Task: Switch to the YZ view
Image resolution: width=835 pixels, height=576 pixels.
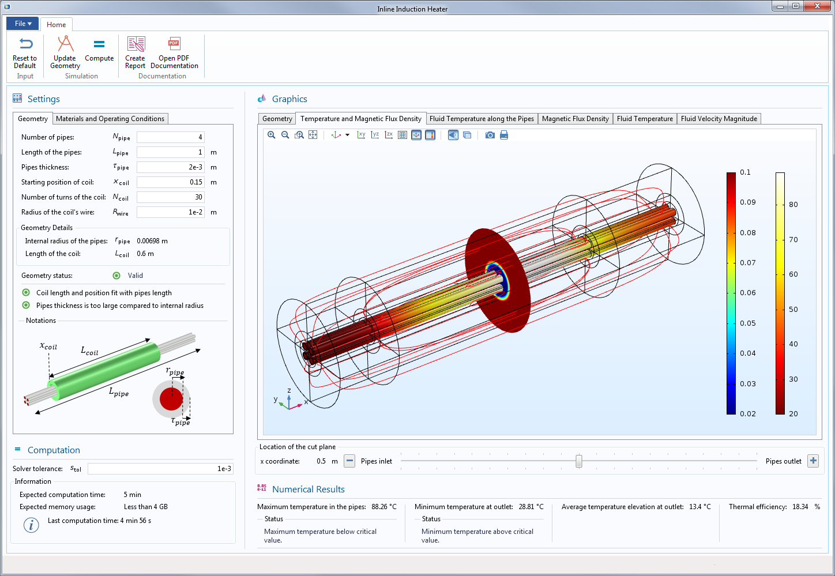Action: pyautogui.click(x=375, y=135)
